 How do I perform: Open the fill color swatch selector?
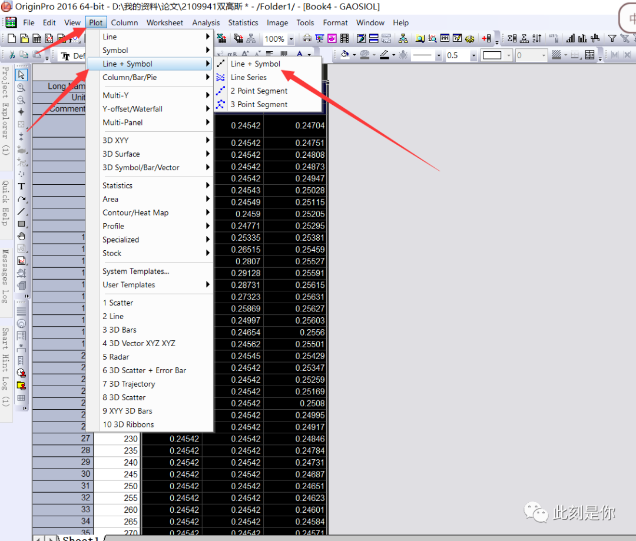pyautogui.click(x=354, y=56)
